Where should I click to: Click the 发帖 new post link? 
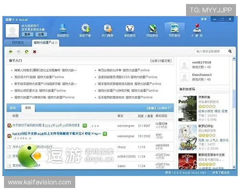(151, 108)
